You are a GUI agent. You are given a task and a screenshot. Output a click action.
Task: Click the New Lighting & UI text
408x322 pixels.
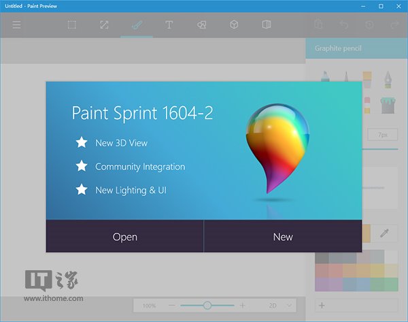point(131,191)
